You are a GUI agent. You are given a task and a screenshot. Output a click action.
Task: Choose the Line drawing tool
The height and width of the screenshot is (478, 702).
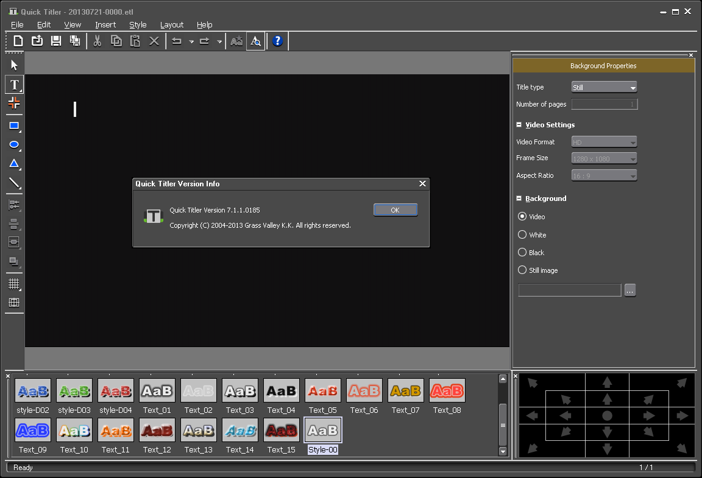14,183
